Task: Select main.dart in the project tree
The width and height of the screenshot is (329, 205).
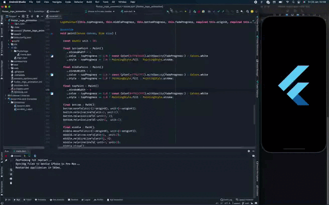Action: 21,58
